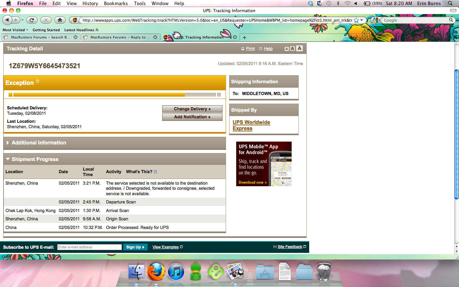Click the battery status indicator
Image resolution: width=459 pixels, height=287 pixels.
pos(373,3)
